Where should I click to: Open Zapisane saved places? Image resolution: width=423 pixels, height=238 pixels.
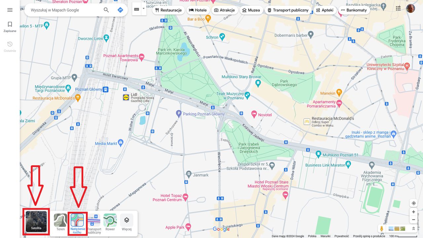[10, 27]
